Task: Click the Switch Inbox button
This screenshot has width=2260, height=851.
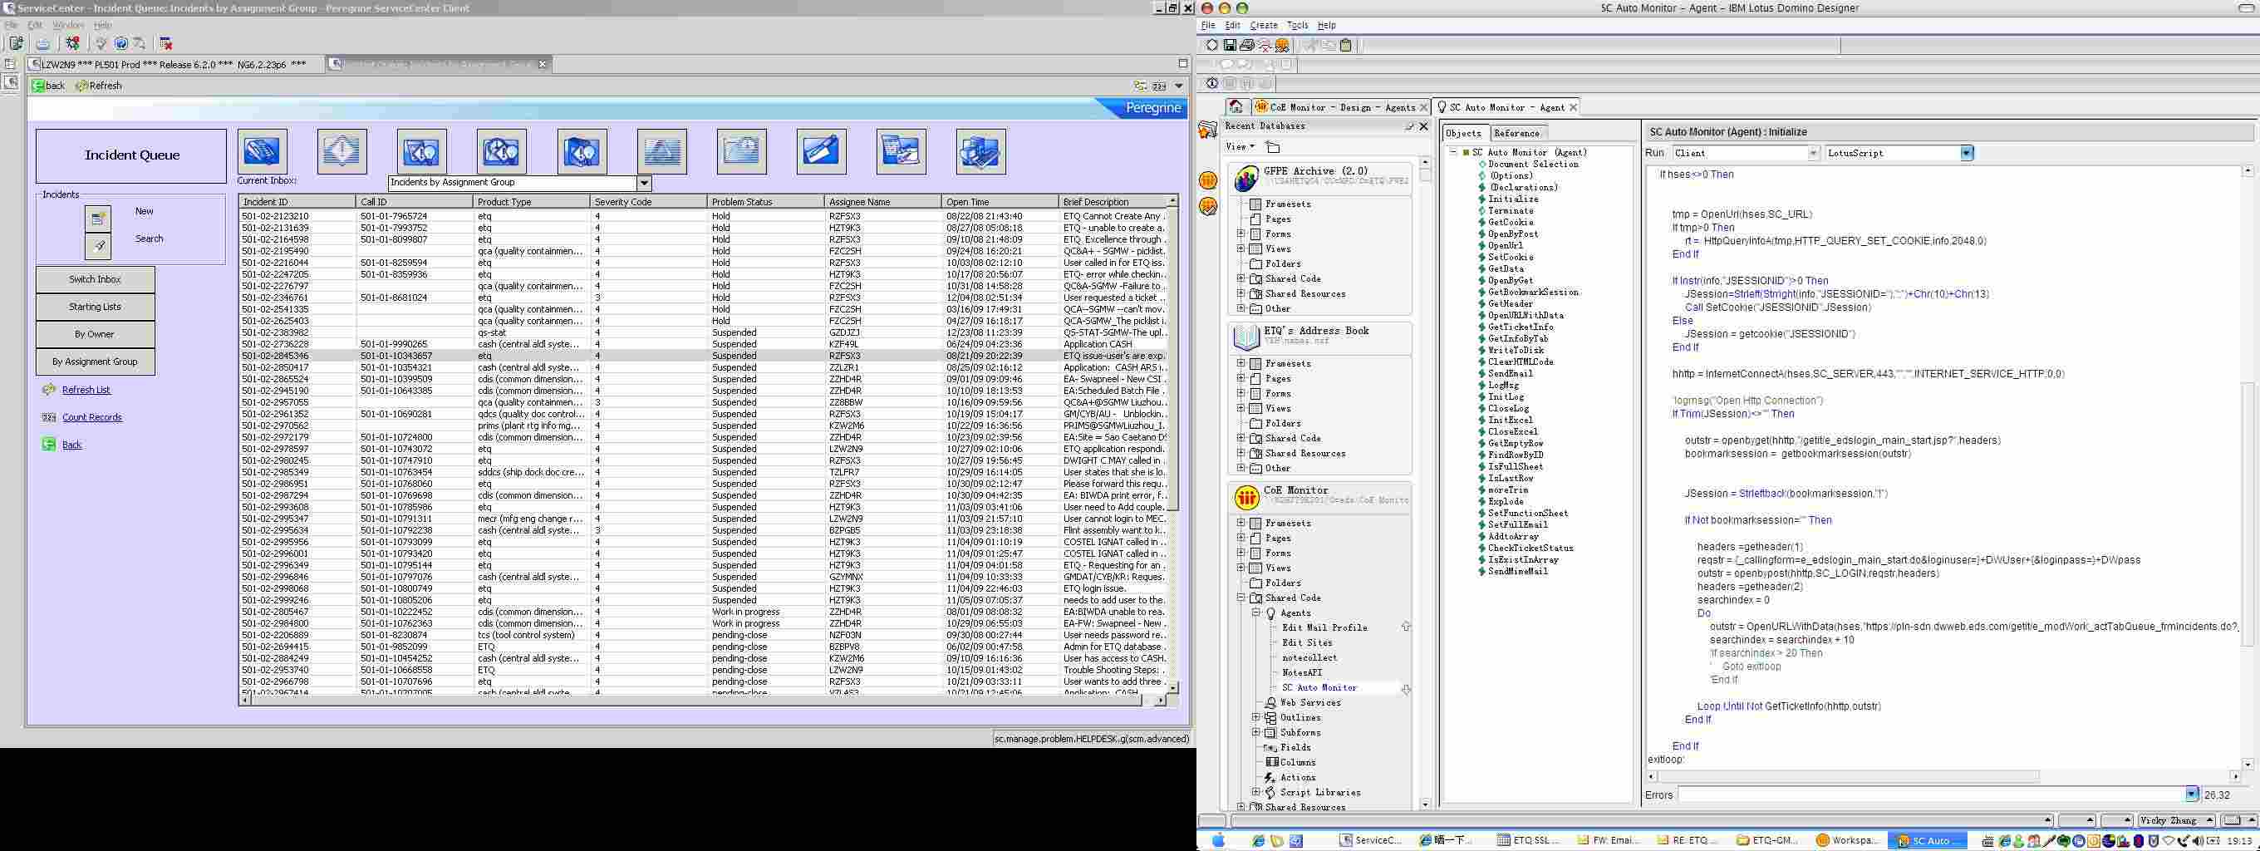Action: (96, 279)
